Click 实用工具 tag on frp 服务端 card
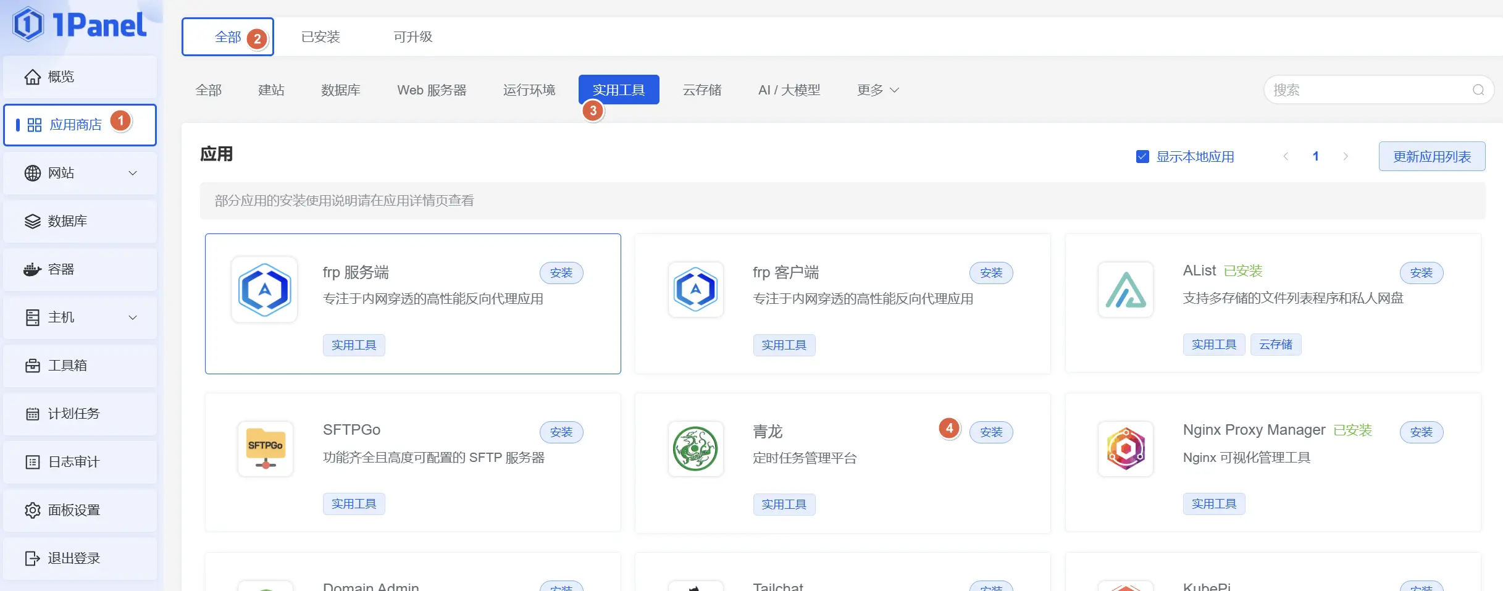Image resolution: width=1503 pixels, height=591 pixels. (x=354, y=345)
